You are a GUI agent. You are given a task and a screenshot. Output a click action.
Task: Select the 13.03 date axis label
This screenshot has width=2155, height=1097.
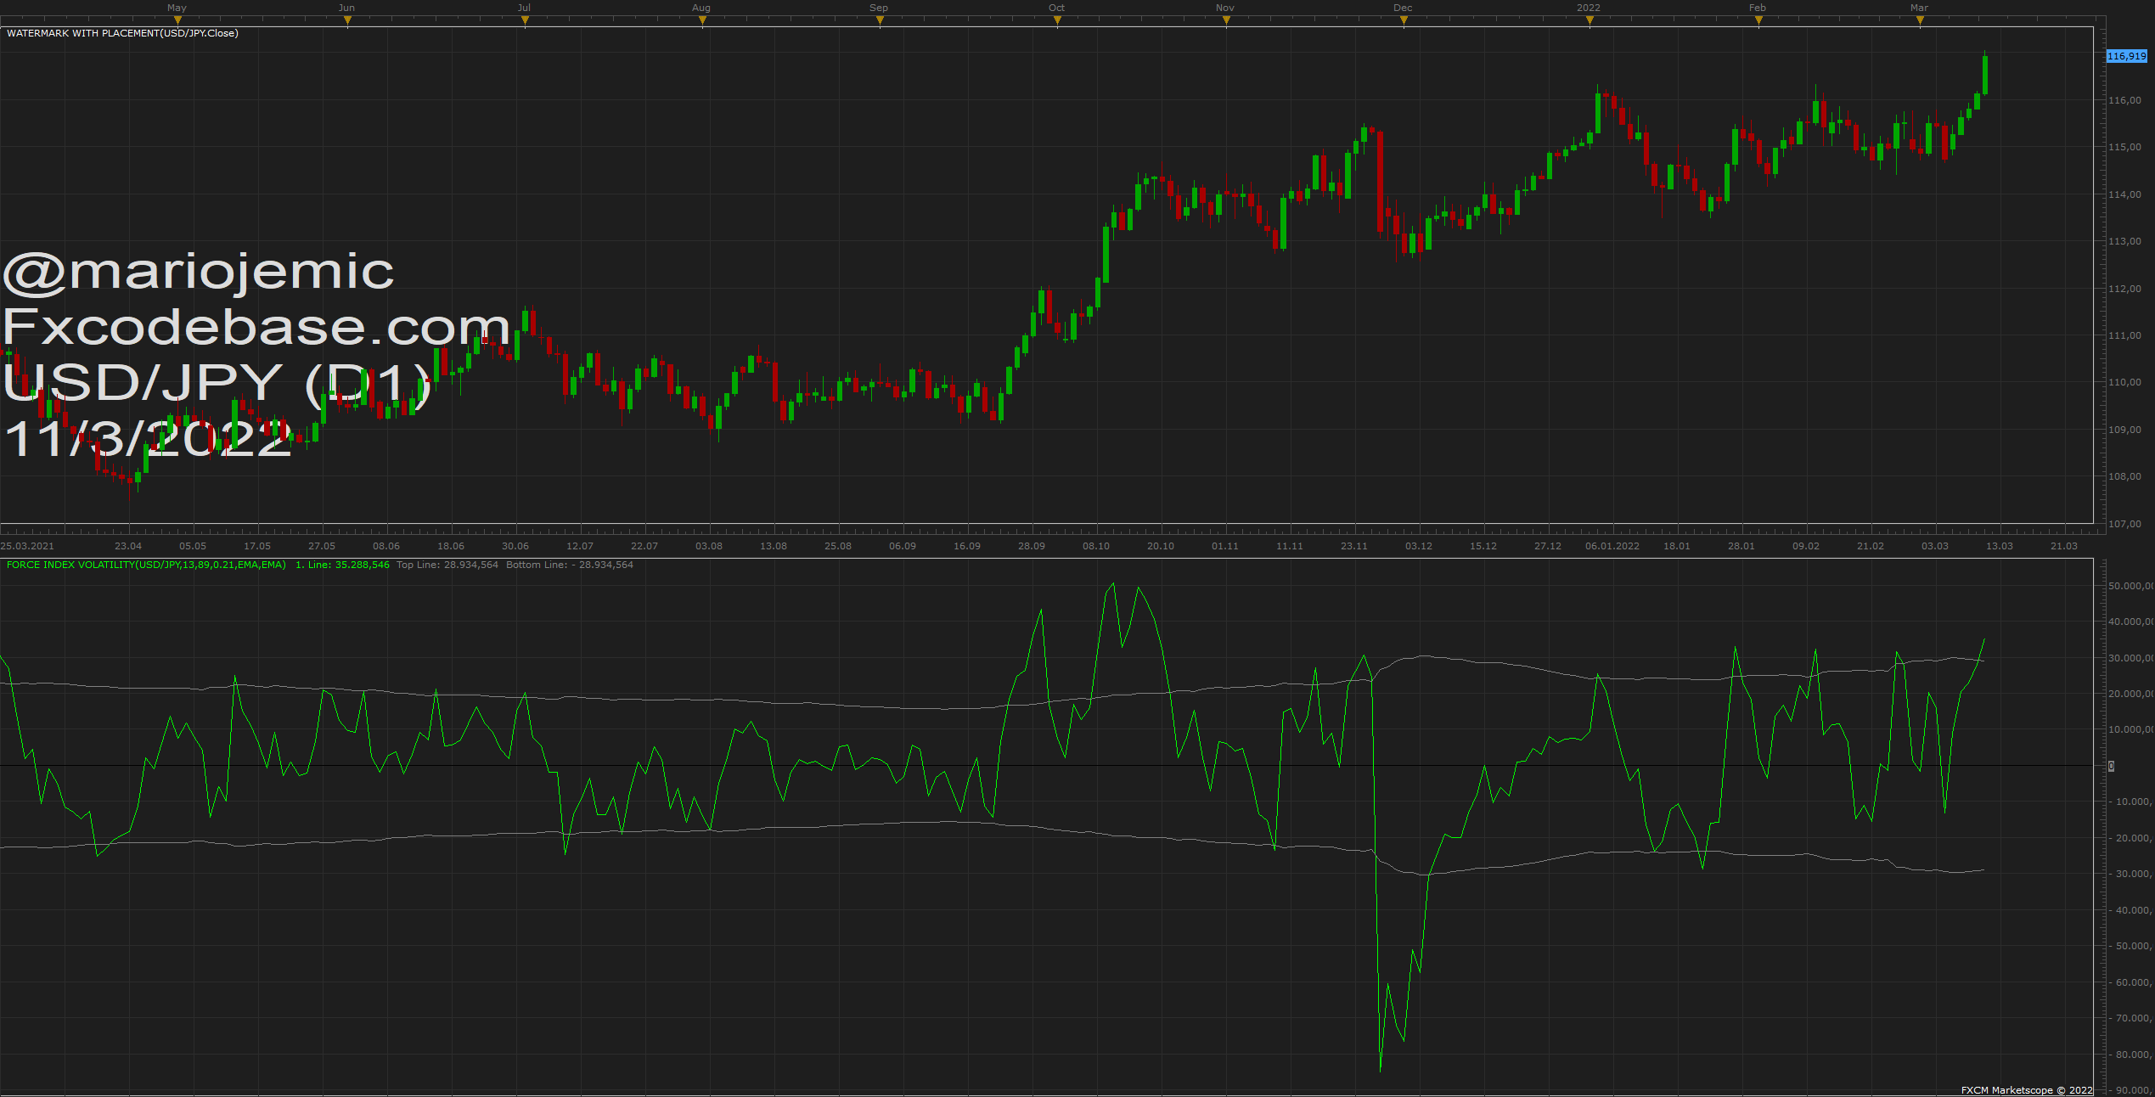pyautogui.click(x=2000, y=546)
